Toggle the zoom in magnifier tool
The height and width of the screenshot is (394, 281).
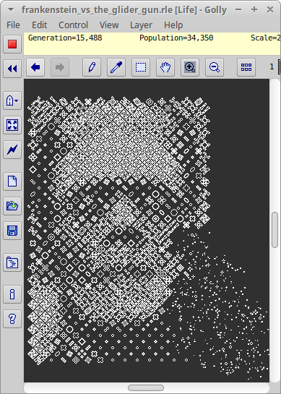coord(190,67)
